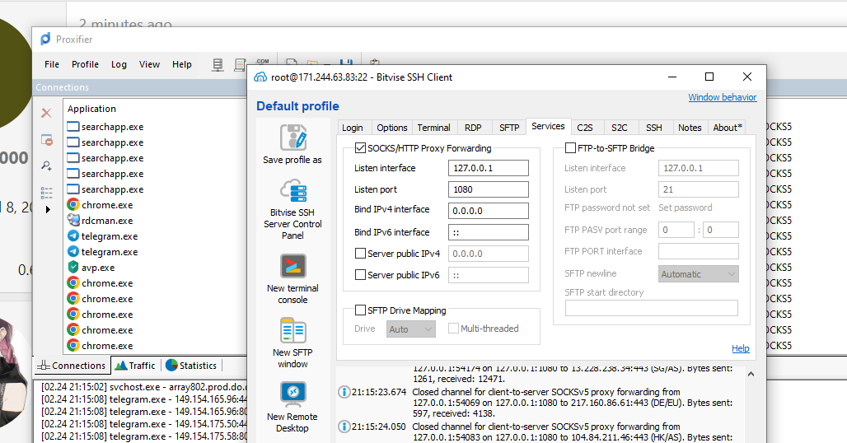Switch to Proxifier Statistics tab
The width and height of the screenshot is (847, 443).
(x=191, y=366)
